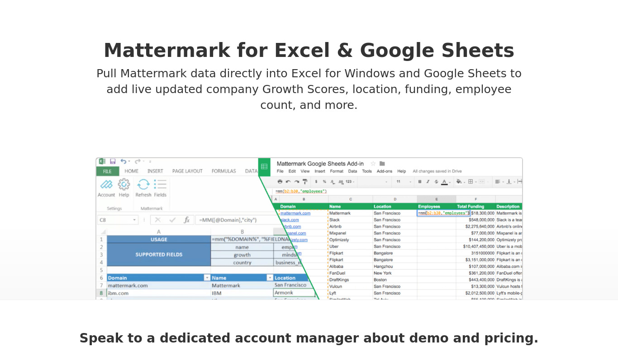This screenshot has height=347, width=618.
Task: Select Sheets column E header
Action: tap(437, 199)
